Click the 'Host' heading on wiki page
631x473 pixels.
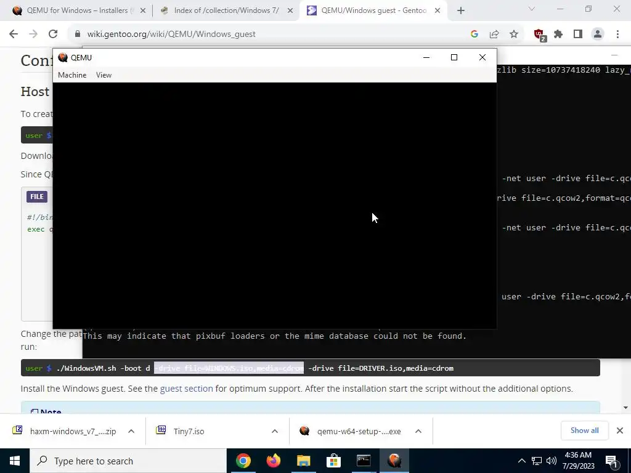click(35, 91)
